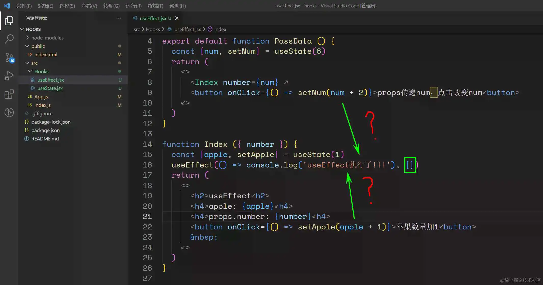Open the Extensions view
Image resolution: width=543 pixels, height=285 pixels.
click(9, 94)
